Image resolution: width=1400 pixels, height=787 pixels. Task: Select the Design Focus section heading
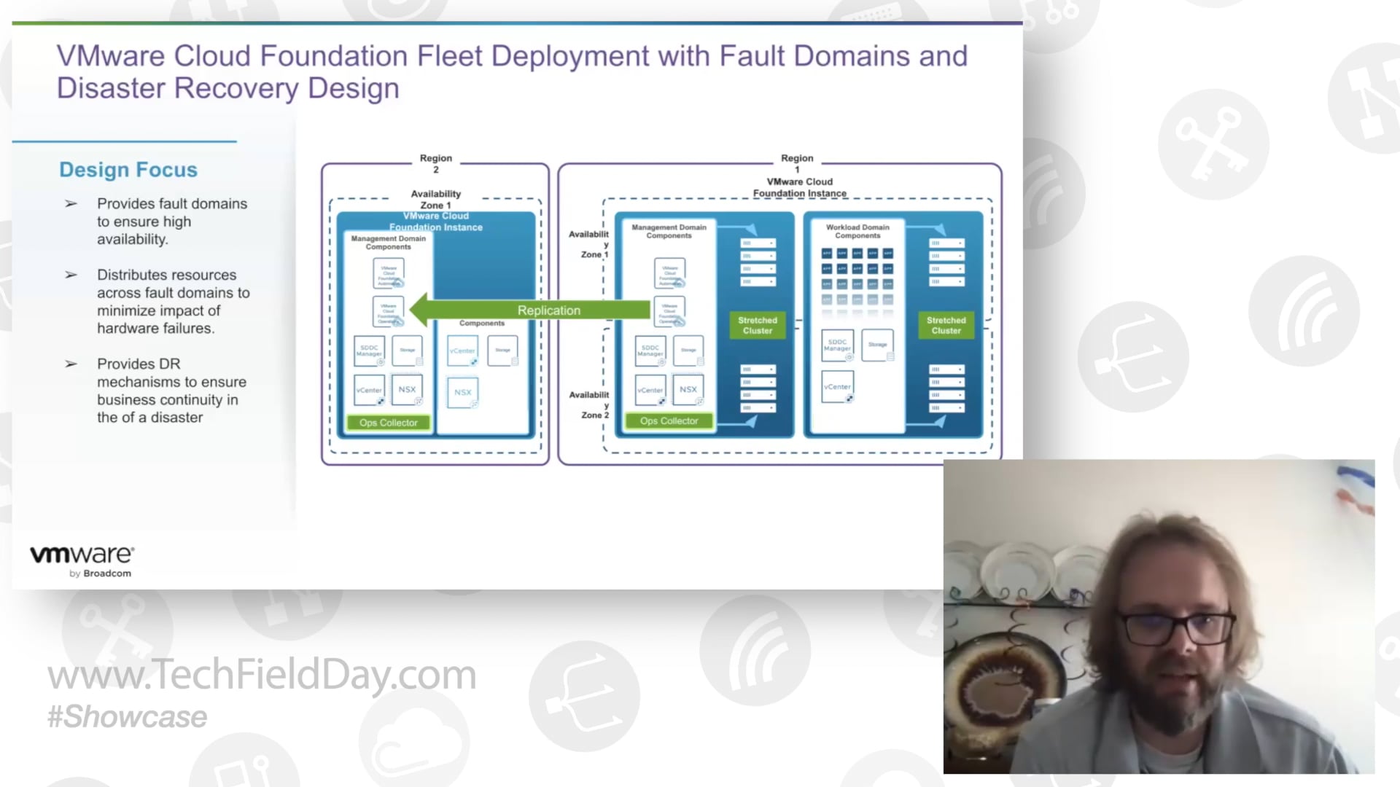[x=128, y=169]
